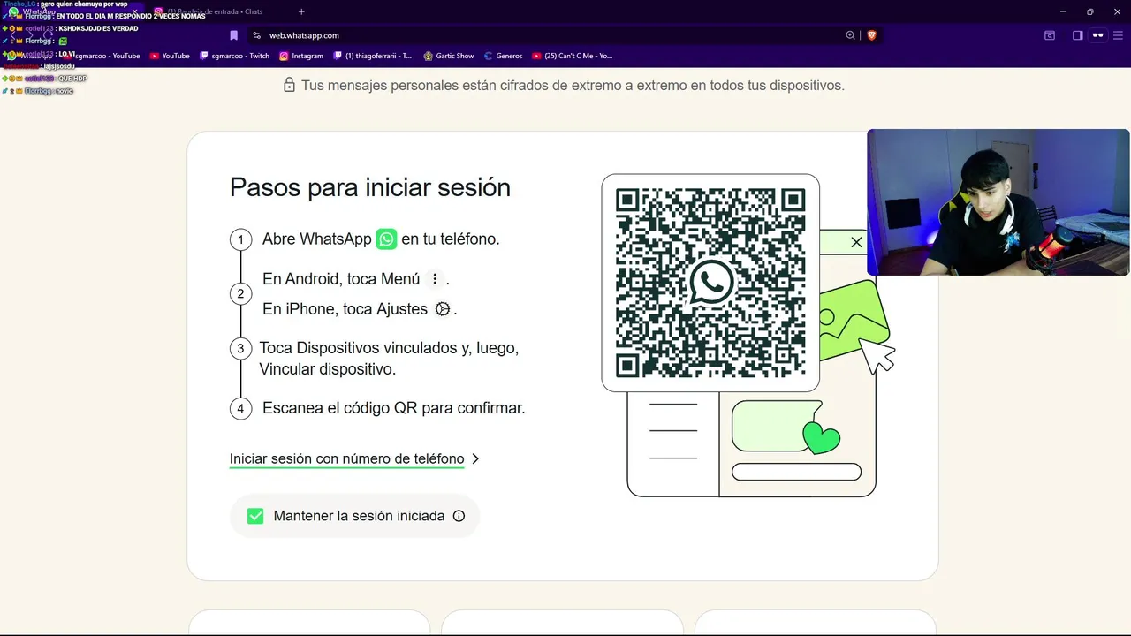The height and width of the screenshot is (636, 1131).
Task: Click the padlock encryption icon above the card
Action: click(x=289, y=86)
